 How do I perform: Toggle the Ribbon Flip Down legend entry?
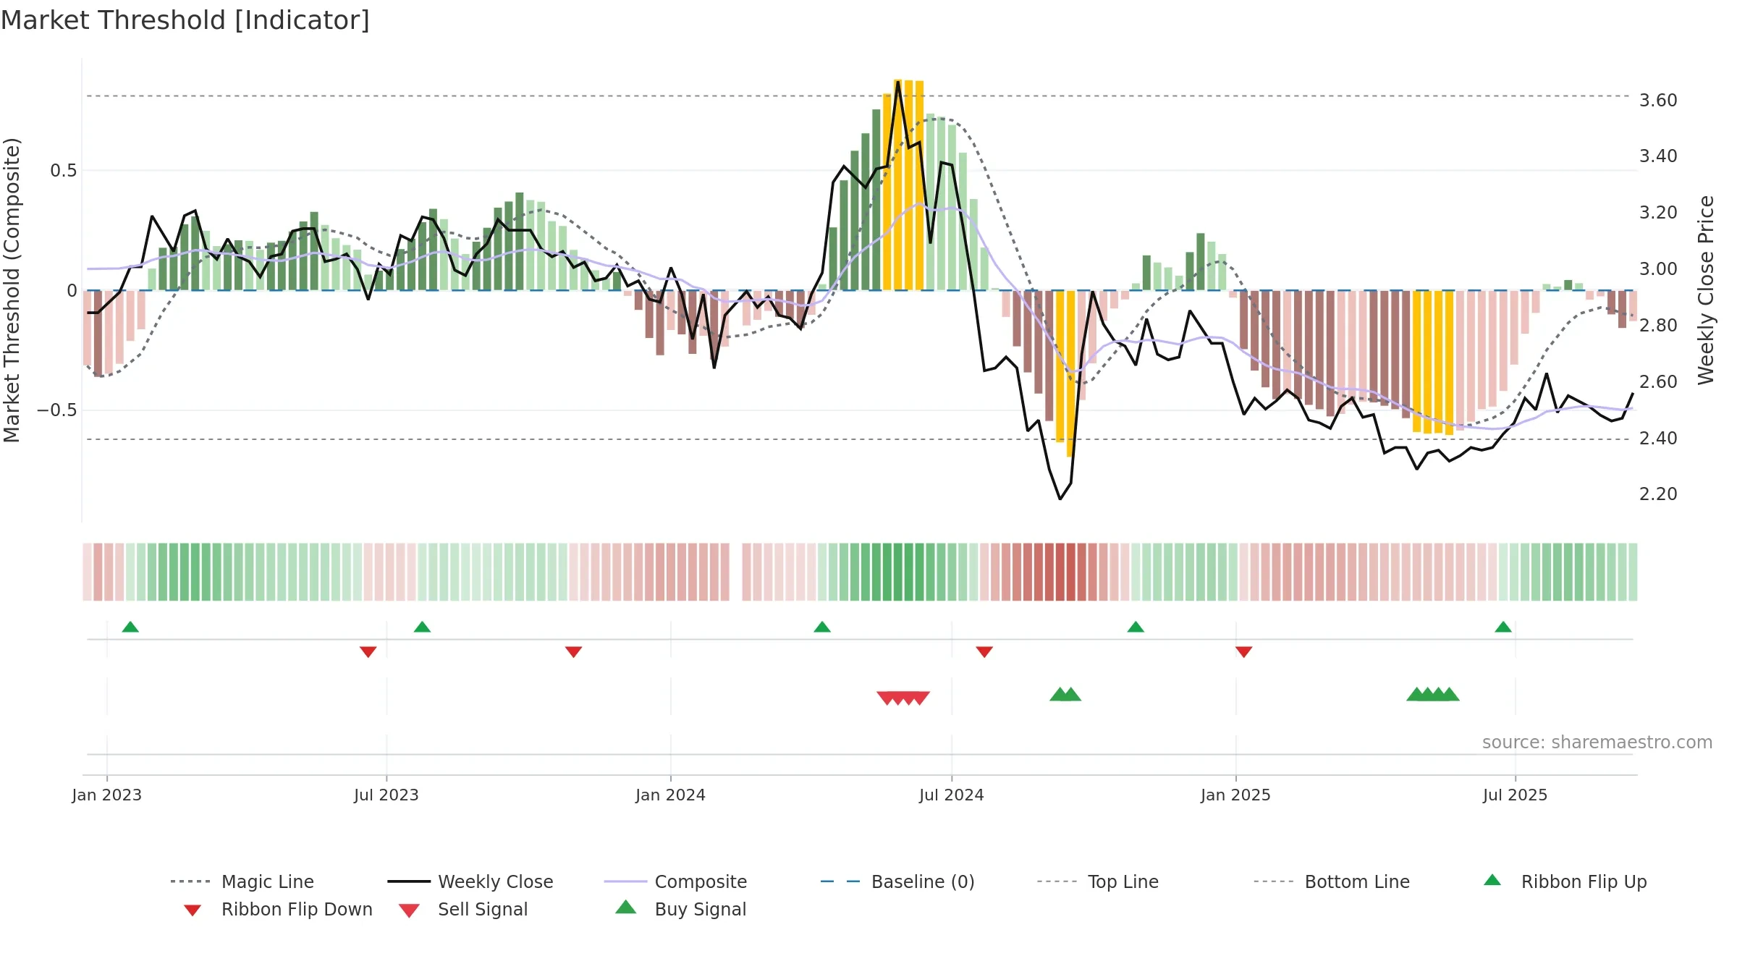coord(278,909)
